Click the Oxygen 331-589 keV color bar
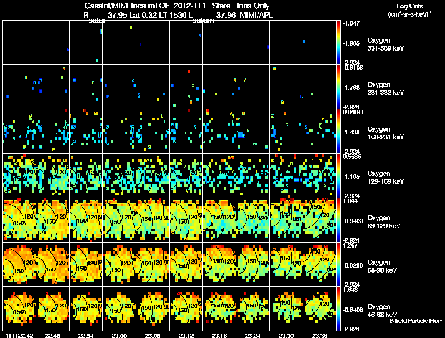 pos(338,42)
